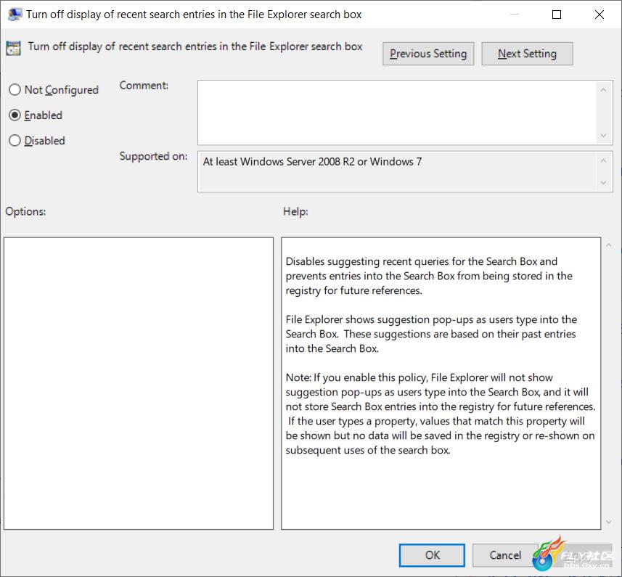The height and width of the screenshot is (577, 622).
Task: Click the 'File Explorer shows suggestion pop-ups' paragraph
Action: coord(431,334)
